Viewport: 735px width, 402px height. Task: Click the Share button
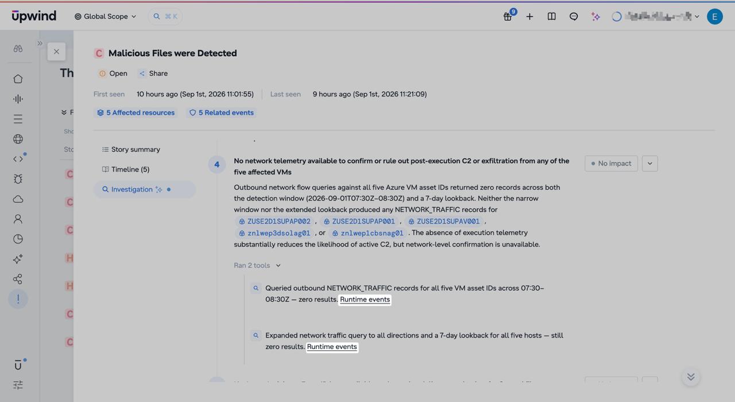click(153, 74)
